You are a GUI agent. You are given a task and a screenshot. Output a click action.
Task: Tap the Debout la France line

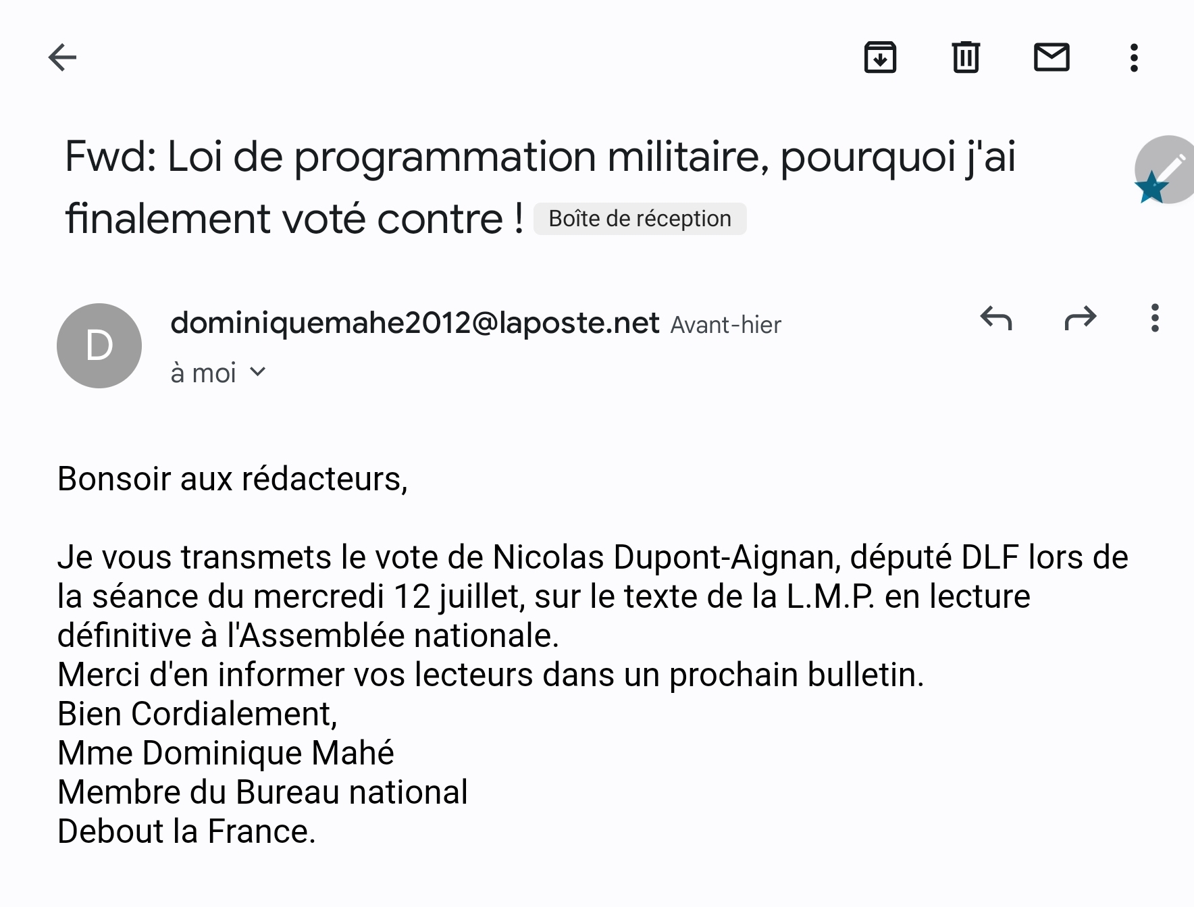click(186, 831)
